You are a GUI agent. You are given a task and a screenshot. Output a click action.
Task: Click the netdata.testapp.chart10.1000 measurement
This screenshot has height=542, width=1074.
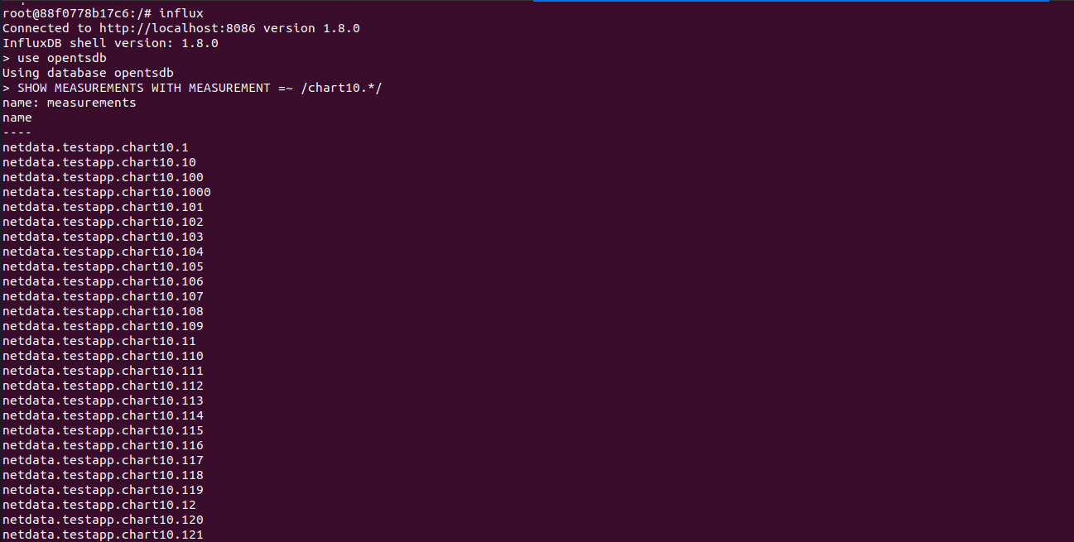(107, 192)
